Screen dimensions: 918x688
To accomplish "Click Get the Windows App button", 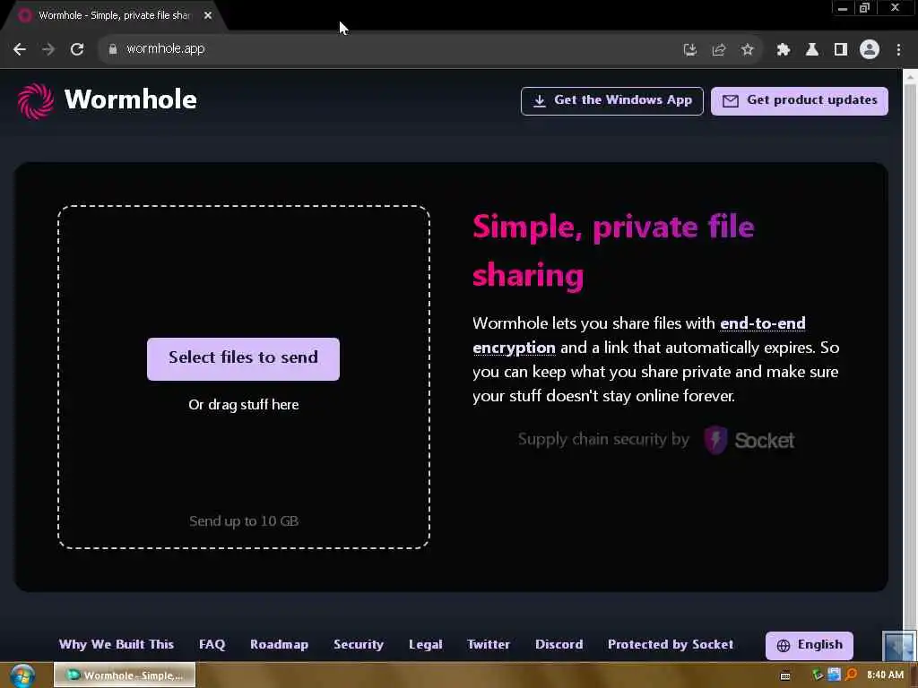I will tap(611, 100).
